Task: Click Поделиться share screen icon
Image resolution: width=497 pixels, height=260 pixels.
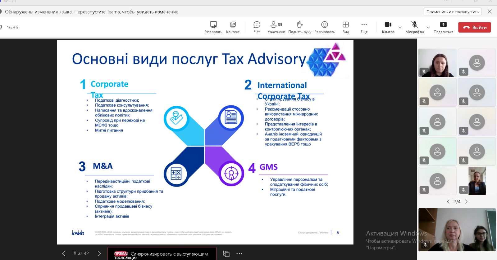Action: click(x=443, y=27)
